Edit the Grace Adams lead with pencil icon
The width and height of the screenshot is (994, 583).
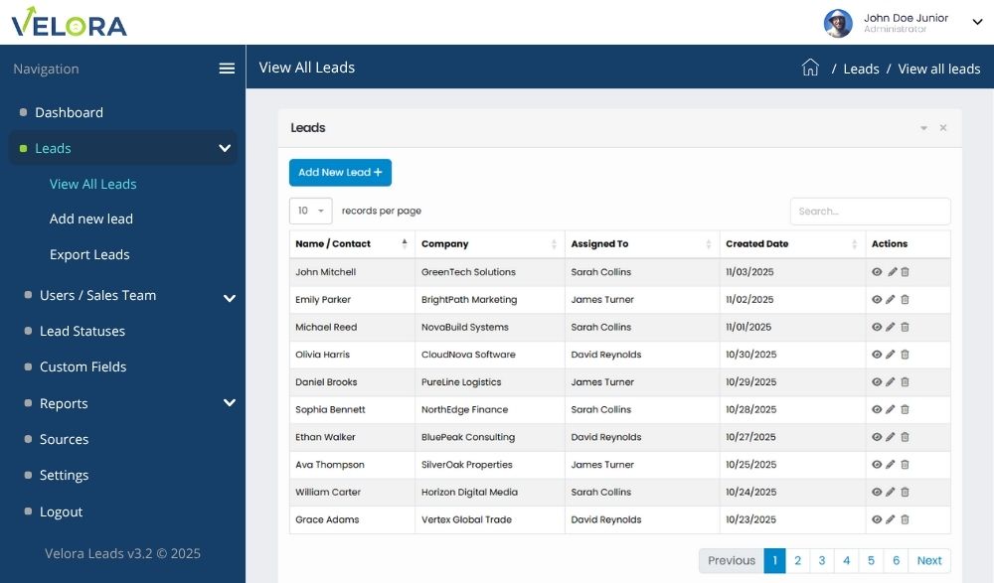click(892, 519)
